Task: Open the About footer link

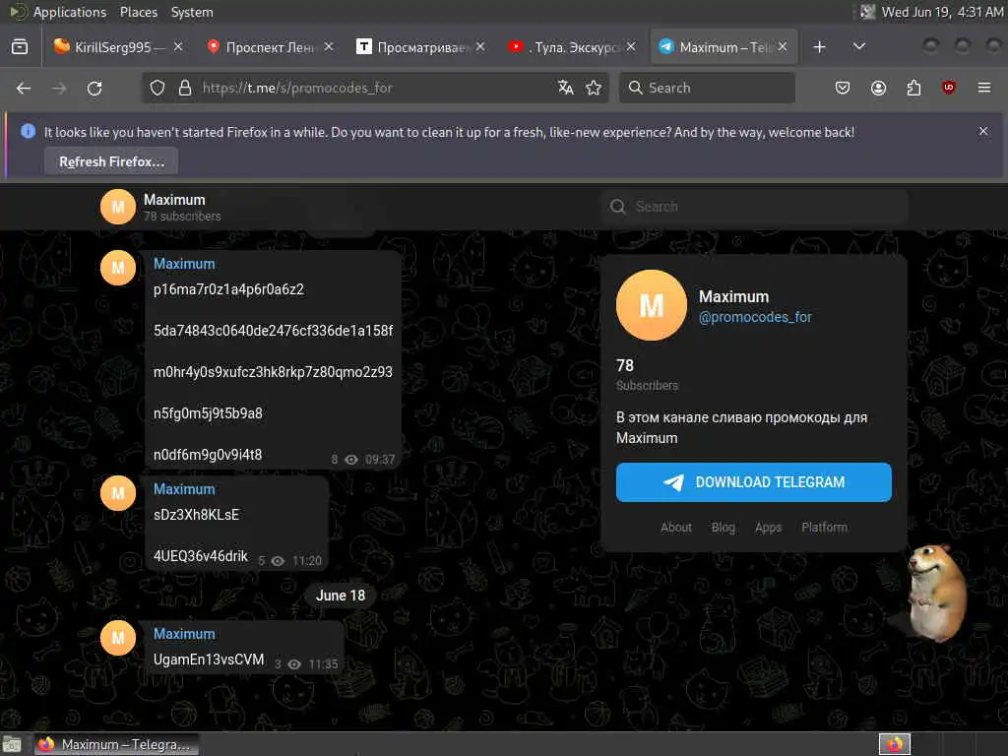Action: pos(676,528)
